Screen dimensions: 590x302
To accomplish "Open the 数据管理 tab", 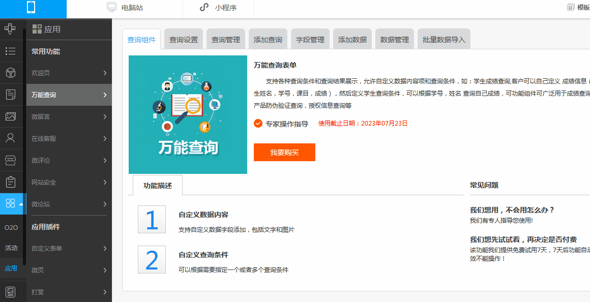I will click(394, 39).
